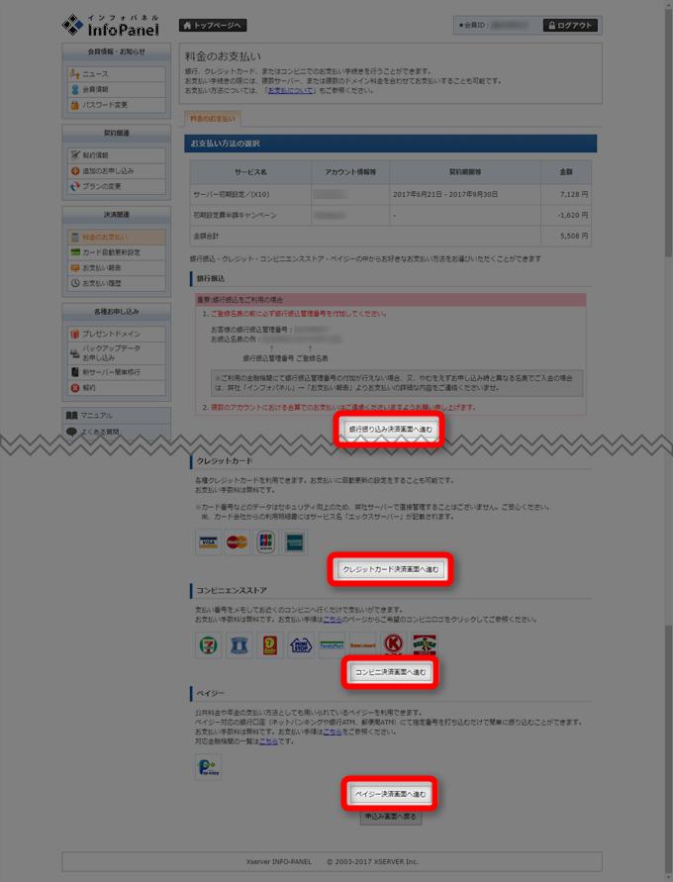Click the MasterCard logo
Viewport: 673px width, 882px height.
[x=238, y=542]
